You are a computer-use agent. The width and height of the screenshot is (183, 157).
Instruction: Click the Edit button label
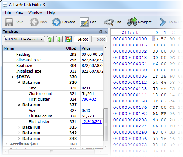(93, 22)
